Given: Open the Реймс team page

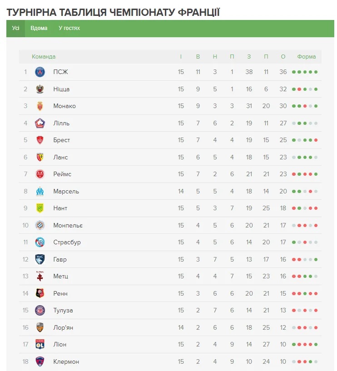Looking at the screenshot, I should tap(62, 174).
